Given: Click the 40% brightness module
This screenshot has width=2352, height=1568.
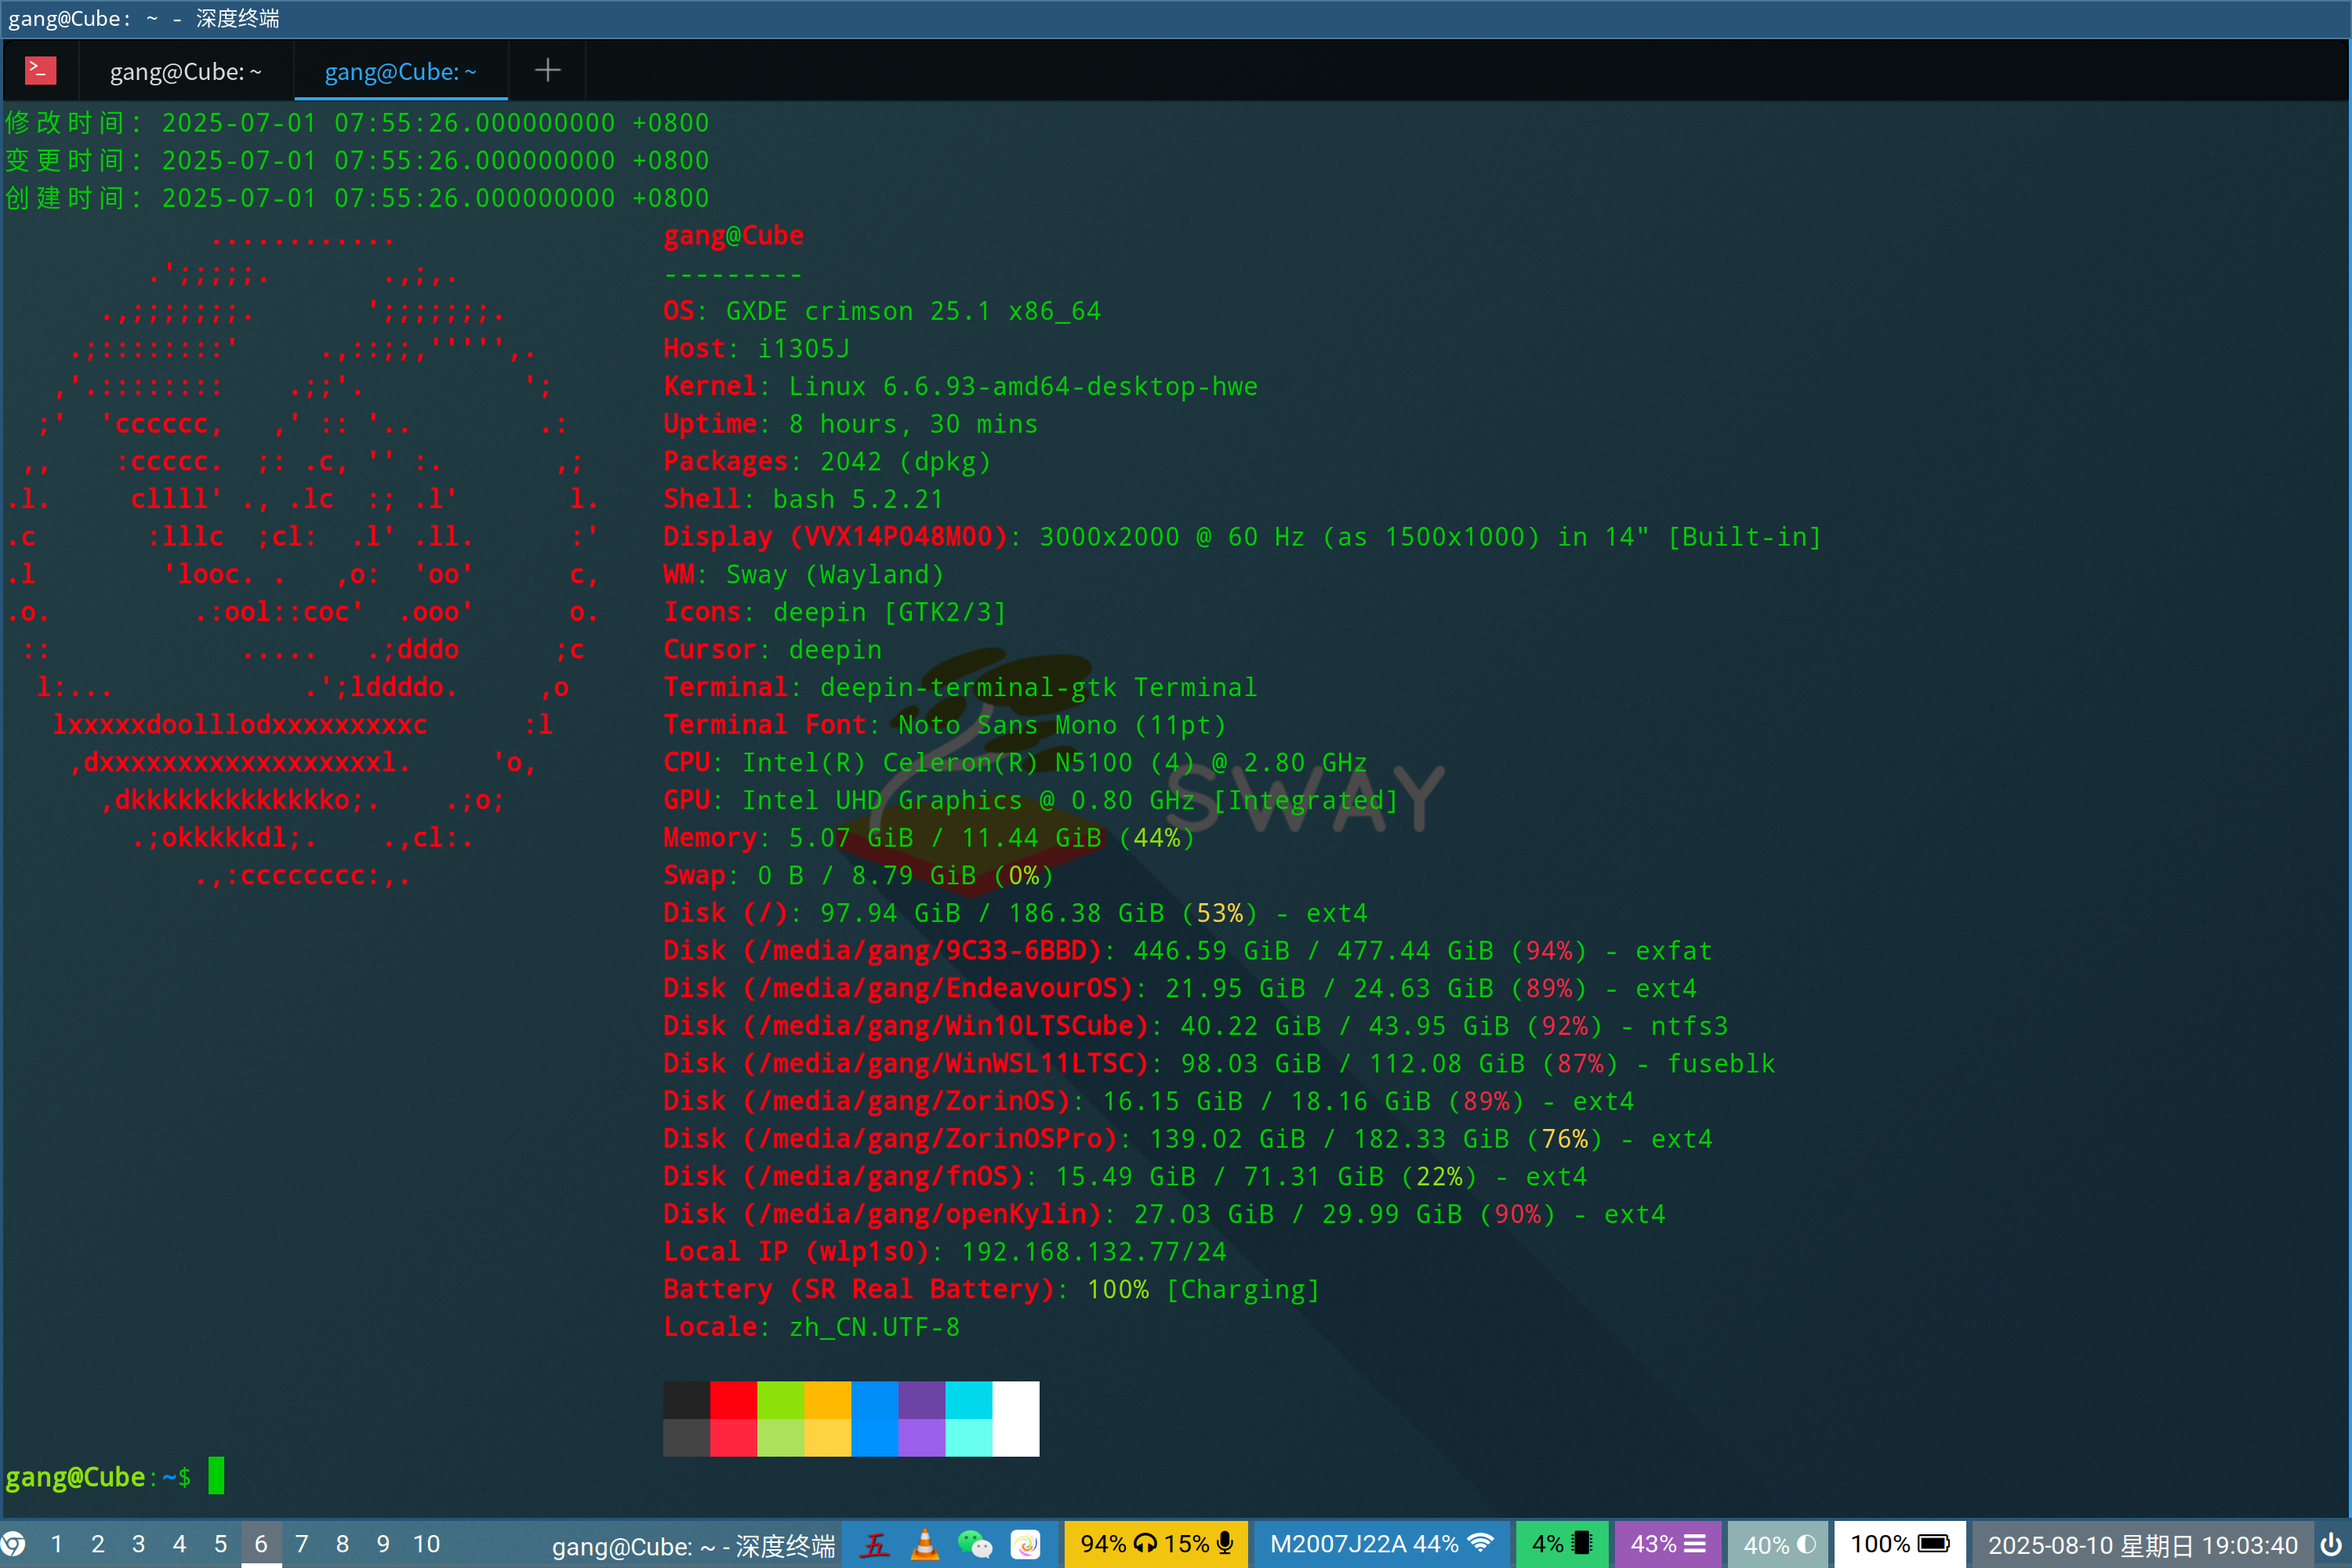Looking at the screenshot, I should 1779,1544.
